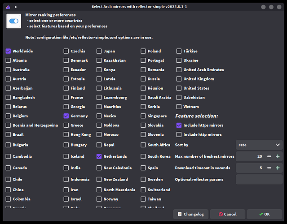Image resolution: width=287 pixels, height=224 pixels.
Task: Click the 'Mirror ranking preferences' heading text
Action: click(x=50, y=15)
